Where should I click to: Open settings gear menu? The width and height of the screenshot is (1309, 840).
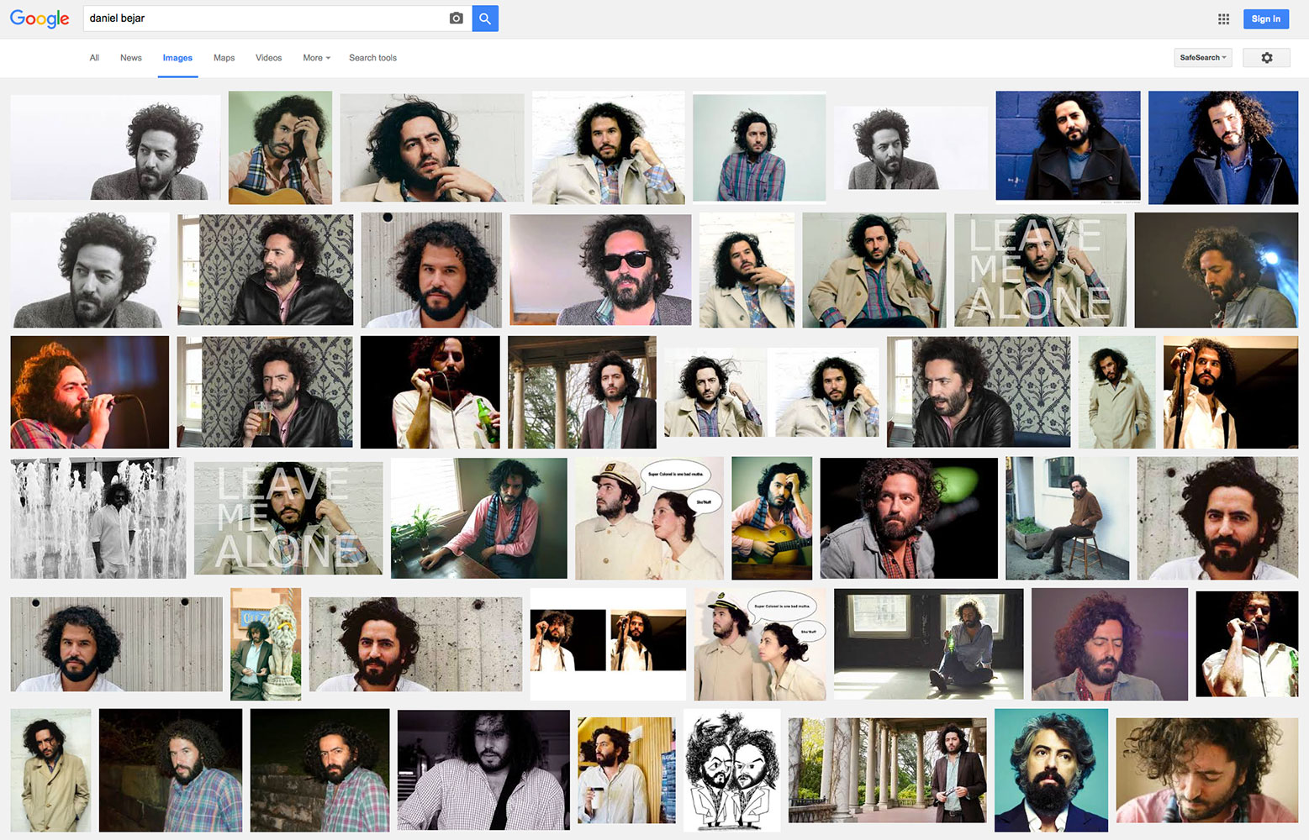tap(1266, 58)
